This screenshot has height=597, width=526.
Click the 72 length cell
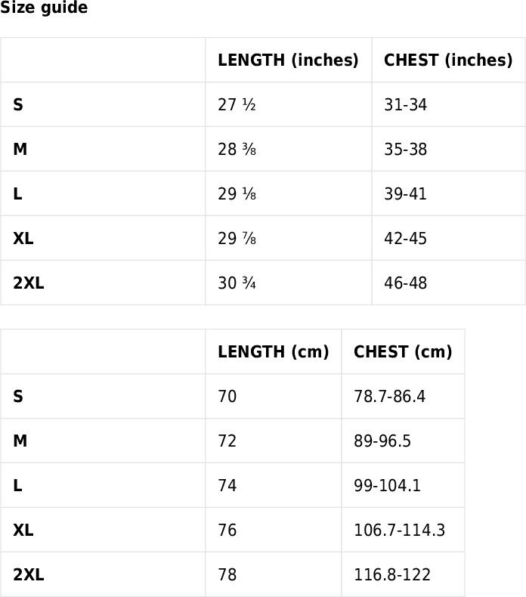[x=274, y=441]
